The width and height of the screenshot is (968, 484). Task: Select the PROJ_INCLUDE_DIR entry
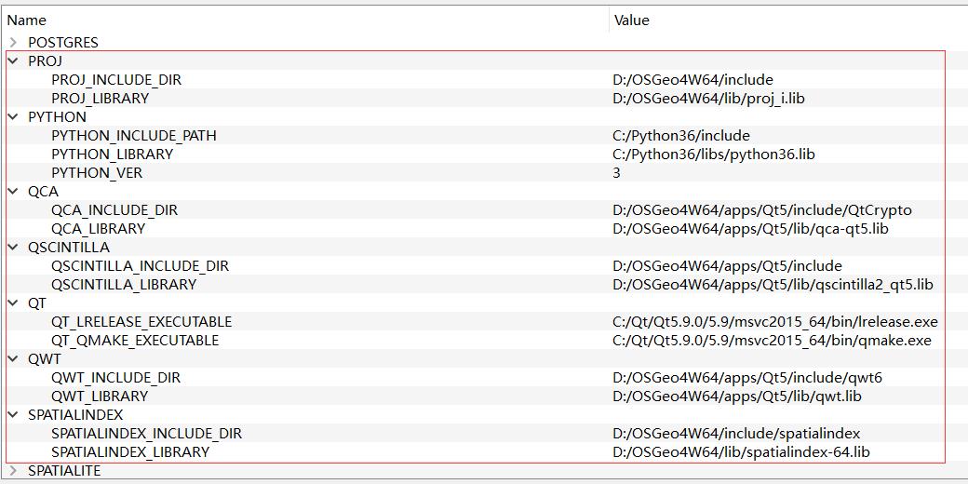point(116,80)
